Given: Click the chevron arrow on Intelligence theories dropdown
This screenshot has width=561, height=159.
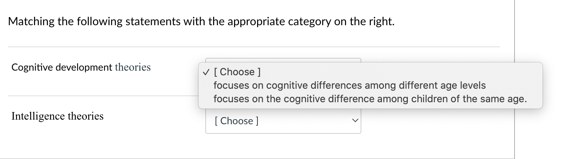Looking at the screenshot, I should point(354,121).
